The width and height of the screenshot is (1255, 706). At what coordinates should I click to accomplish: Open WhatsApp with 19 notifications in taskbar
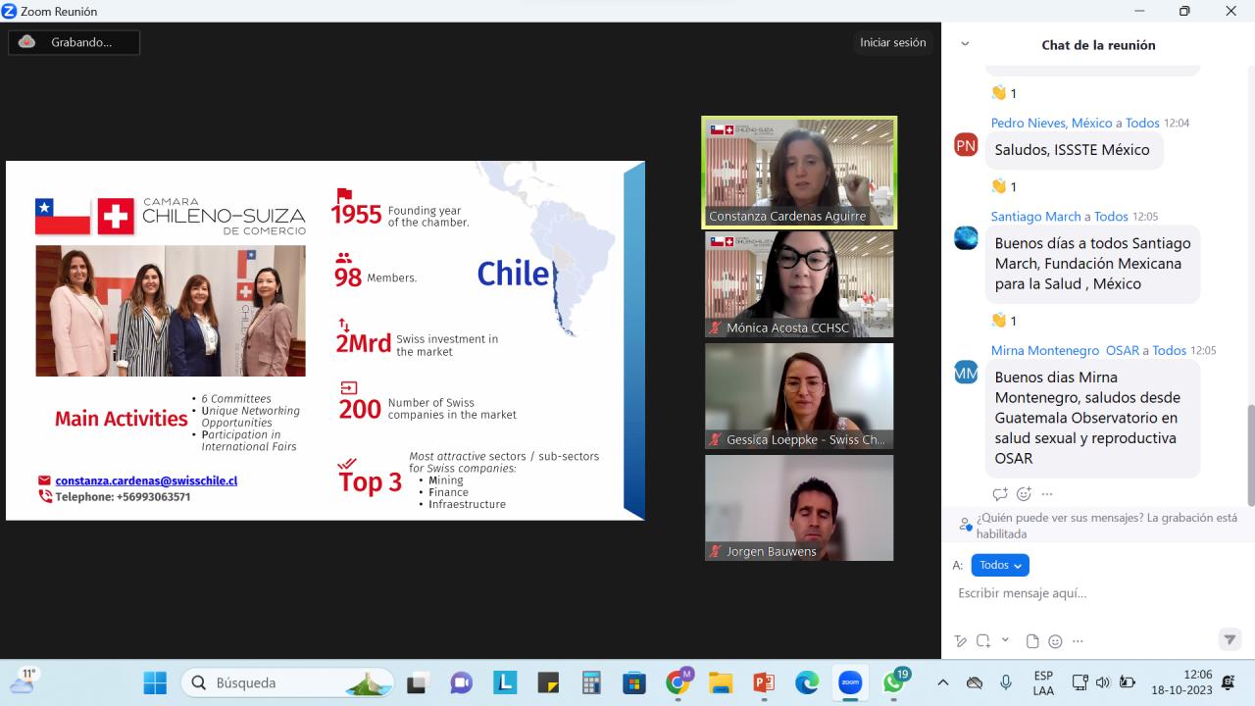pyautogui.click(x=894, y=682)
